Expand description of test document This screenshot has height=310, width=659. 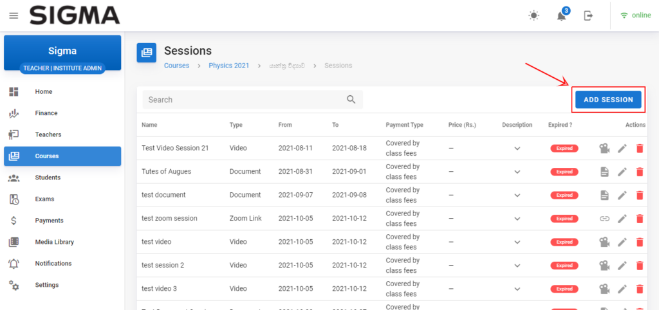click(517, 196)
